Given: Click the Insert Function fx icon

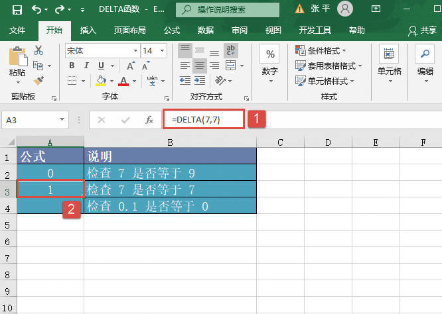Looking at the screenshot, I should pos(149,120).
